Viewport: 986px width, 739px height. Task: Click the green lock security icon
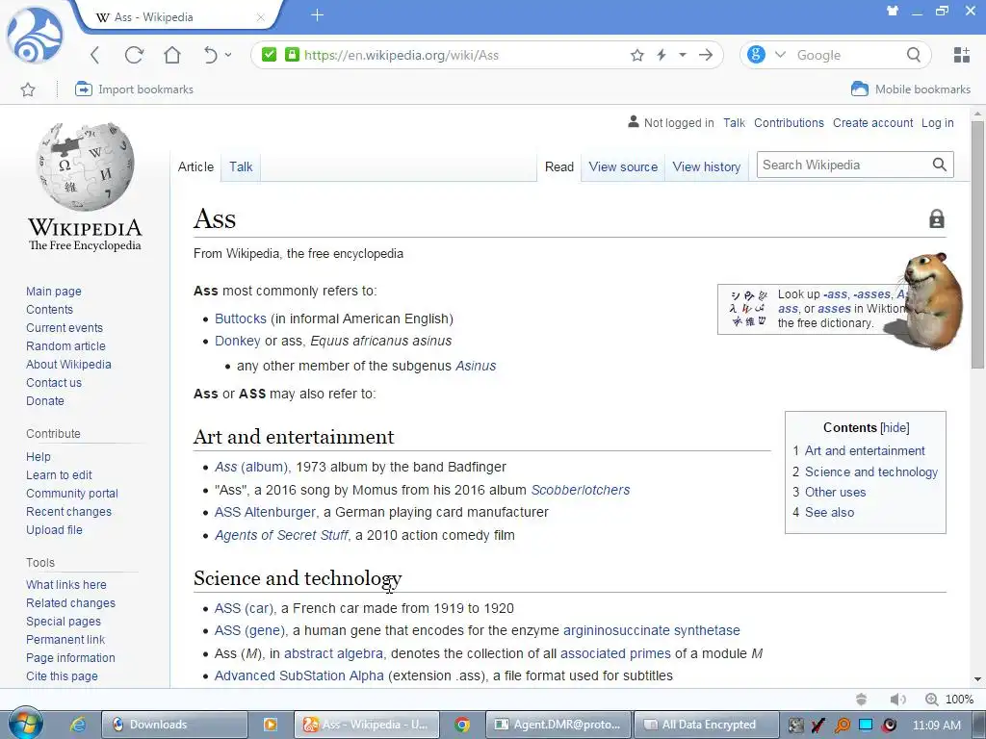pos(291,55)
